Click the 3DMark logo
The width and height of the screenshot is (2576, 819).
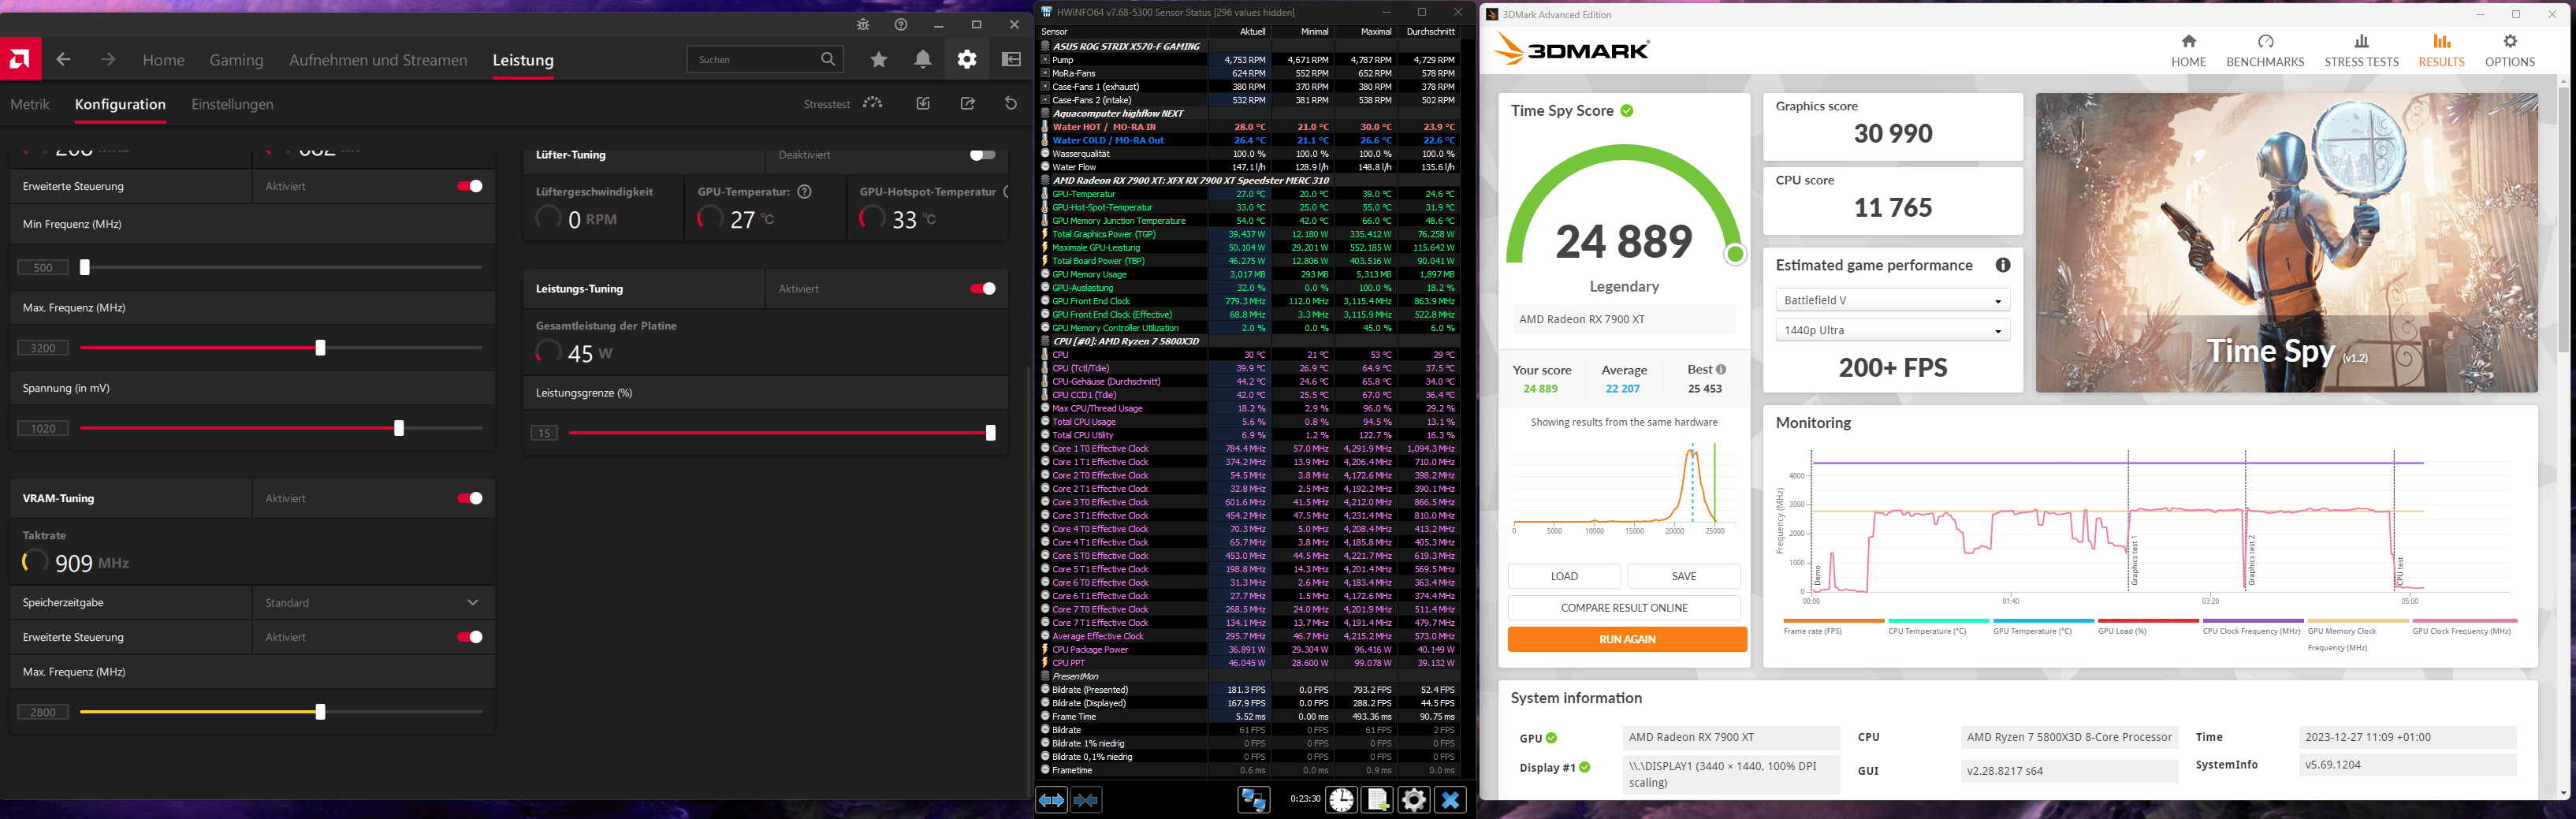point(1571,49)
